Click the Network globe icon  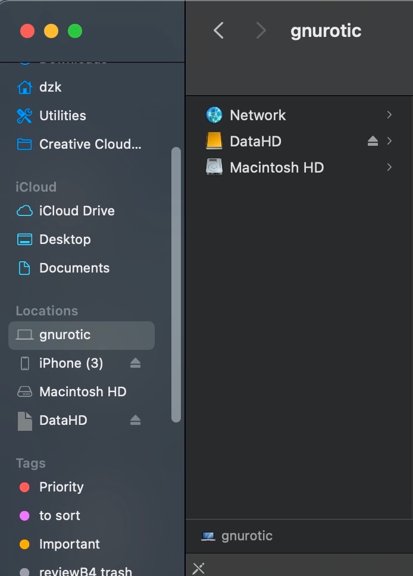point(214,115)
